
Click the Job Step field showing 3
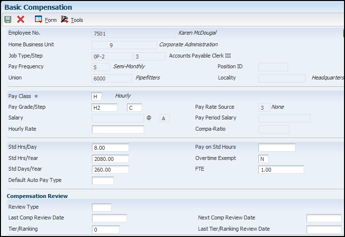click(149, 57)
